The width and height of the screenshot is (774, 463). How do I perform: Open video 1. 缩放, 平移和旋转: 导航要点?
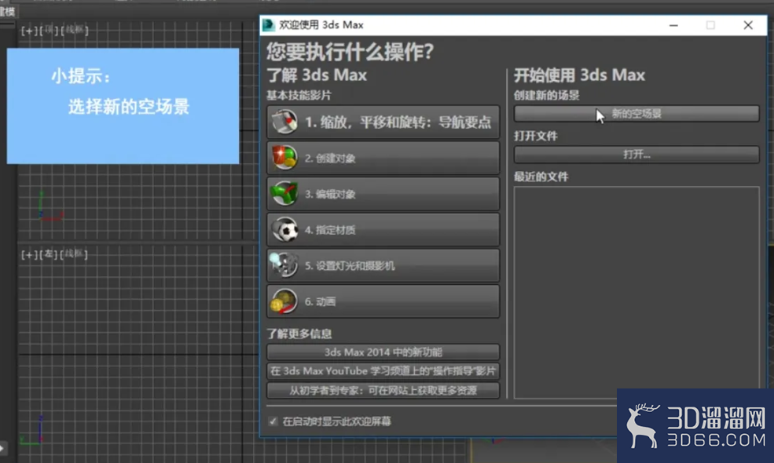tap(383, 122)
